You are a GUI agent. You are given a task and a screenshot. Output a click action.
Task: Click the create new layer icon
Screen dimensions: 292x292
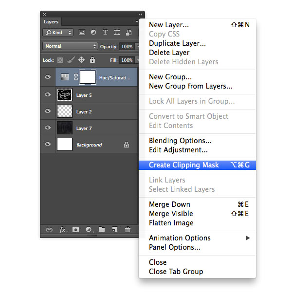[115, 230]
